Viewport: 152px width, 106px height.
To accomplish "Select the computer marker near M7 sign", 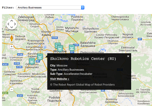I will pos(72,48).
